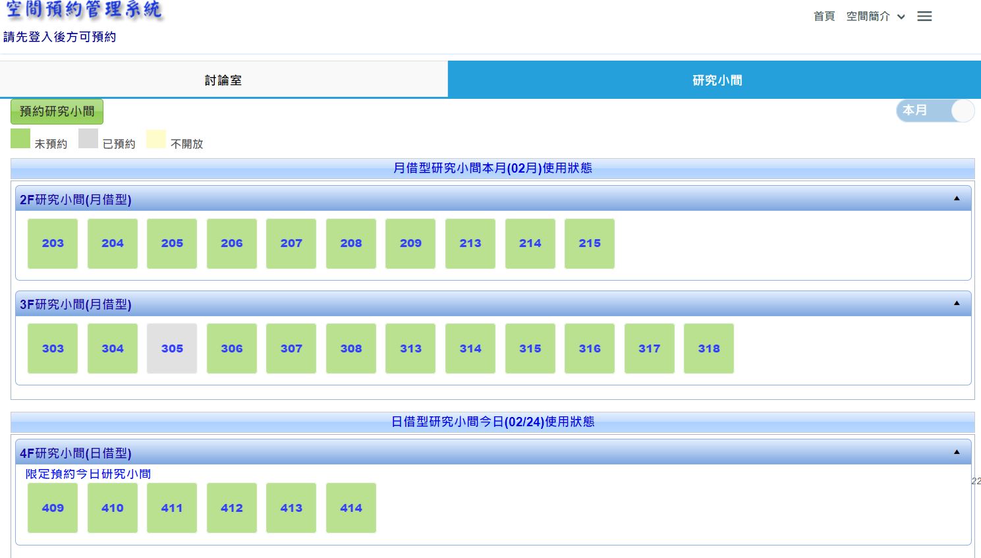Go to 首頁 home link
The image size is (981, 558).
click(824, 16)
